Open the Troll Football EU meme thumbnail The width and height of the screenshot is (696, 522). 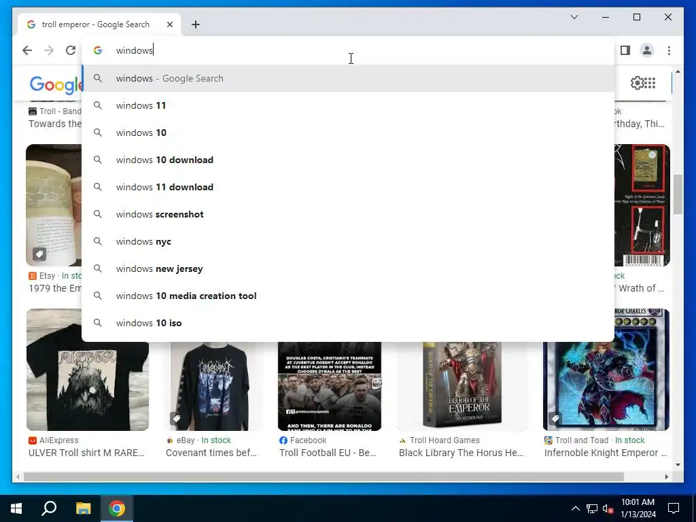330,386
